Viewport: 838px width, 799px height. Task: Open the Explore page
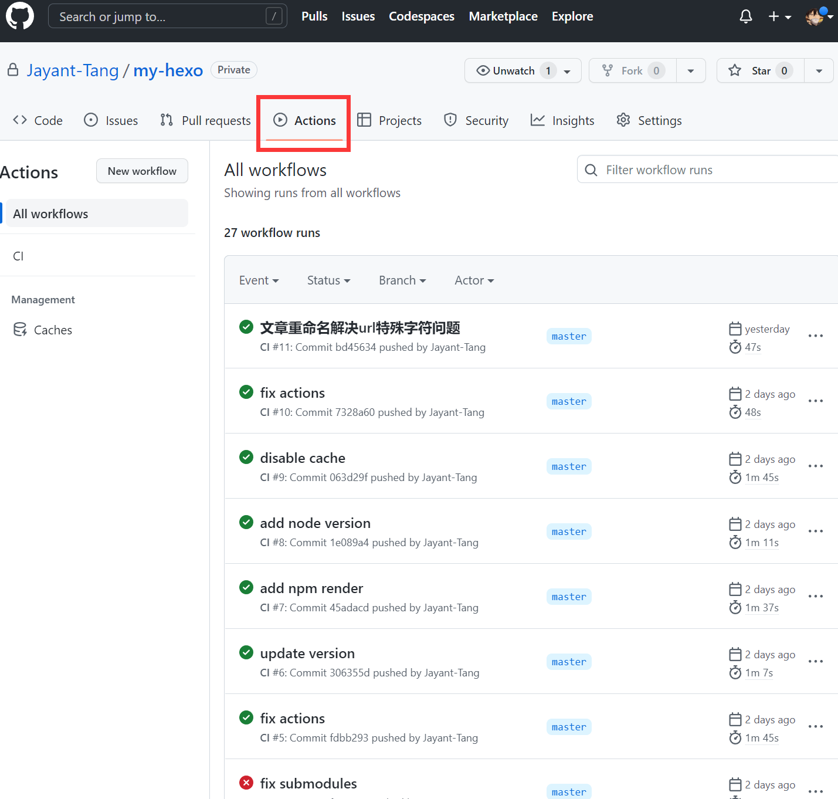pyautogui.click(x=572, y=16)
